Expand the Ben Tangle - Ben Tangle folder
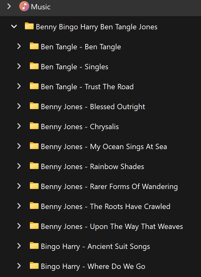This screenshot has width=201, height=277. [x=19, y=46]
